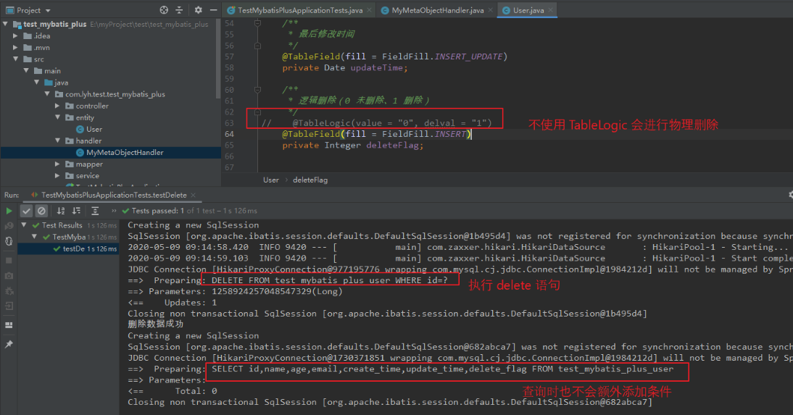Viewport: 793px width, 415px height.
Task: Click the controller folder icon
Action: [x=70, y=106]
